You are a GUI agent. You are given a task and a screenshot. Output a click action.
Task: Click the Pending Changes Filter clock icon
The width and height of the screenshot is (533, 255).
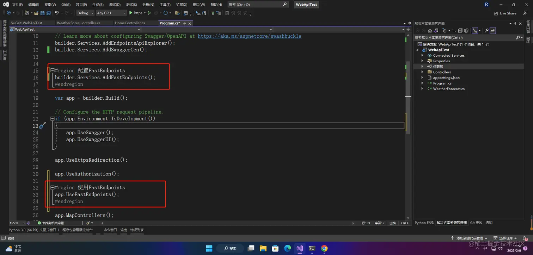tap(445, 31)
